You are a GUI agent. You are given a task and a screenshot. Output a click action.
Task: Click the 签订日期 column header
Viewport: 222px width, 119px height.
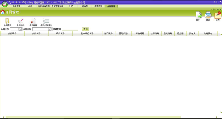point(123,34)
